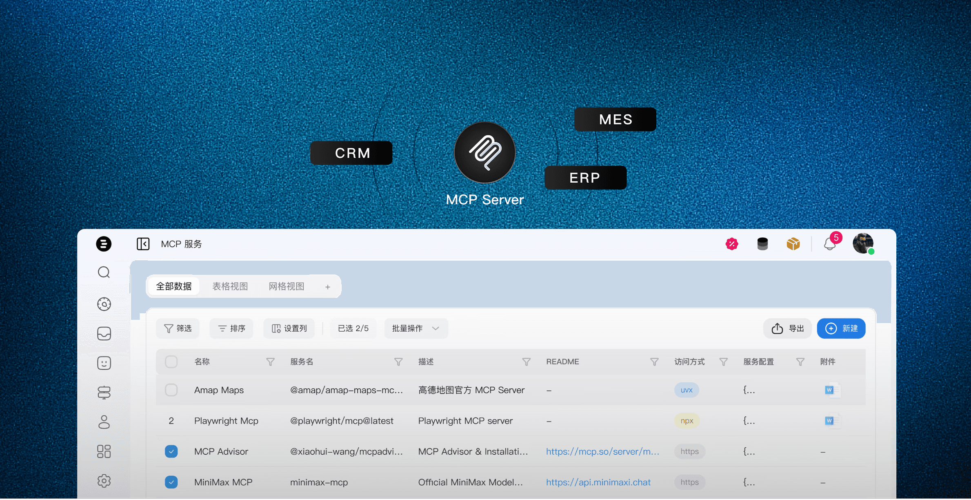
Task: Open the README column filter
Action: point(654,362)
